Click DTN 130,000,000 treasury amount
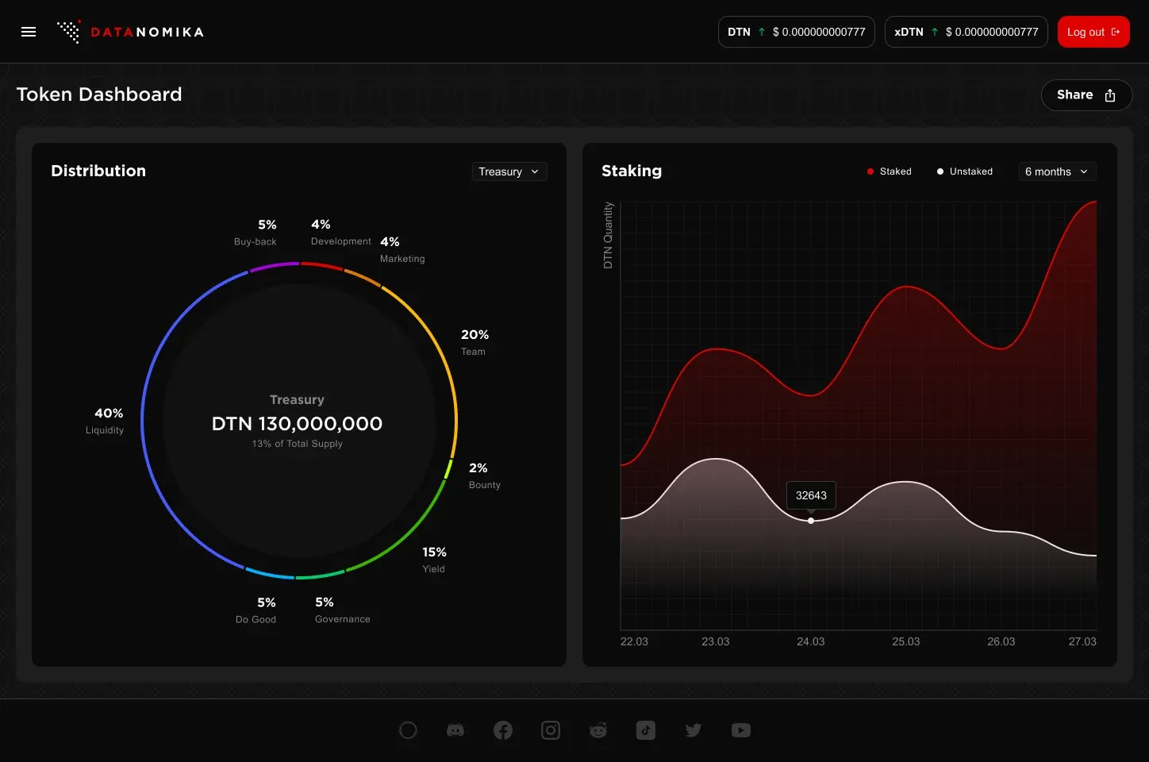 297,424
